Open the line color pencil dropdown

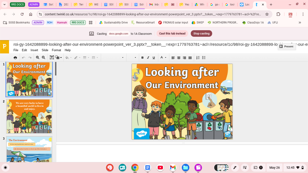point(77,58)
